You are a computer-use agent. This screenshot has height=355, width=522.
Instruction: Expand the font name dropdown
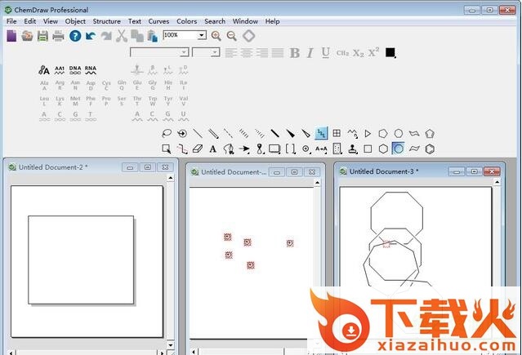(184, 53)
